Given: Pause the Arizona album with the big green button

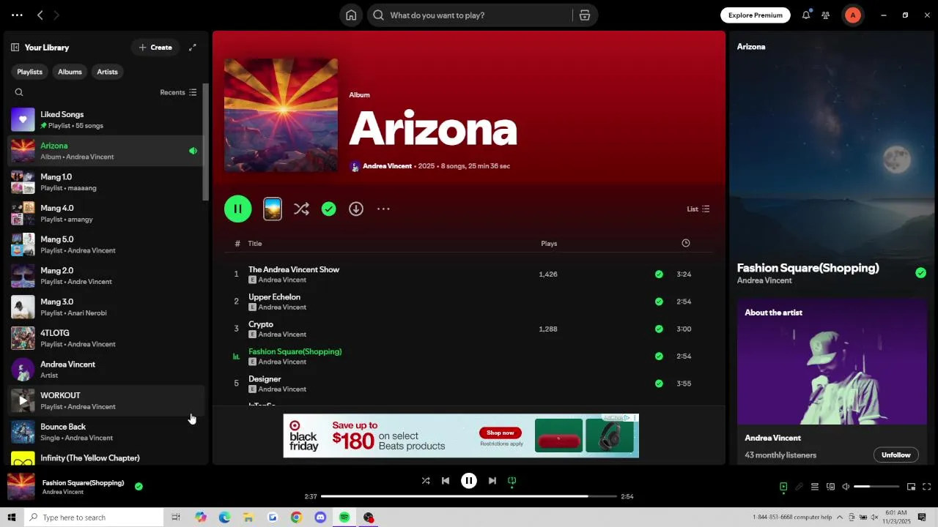Looking at the screenshot, I should 237,209.
